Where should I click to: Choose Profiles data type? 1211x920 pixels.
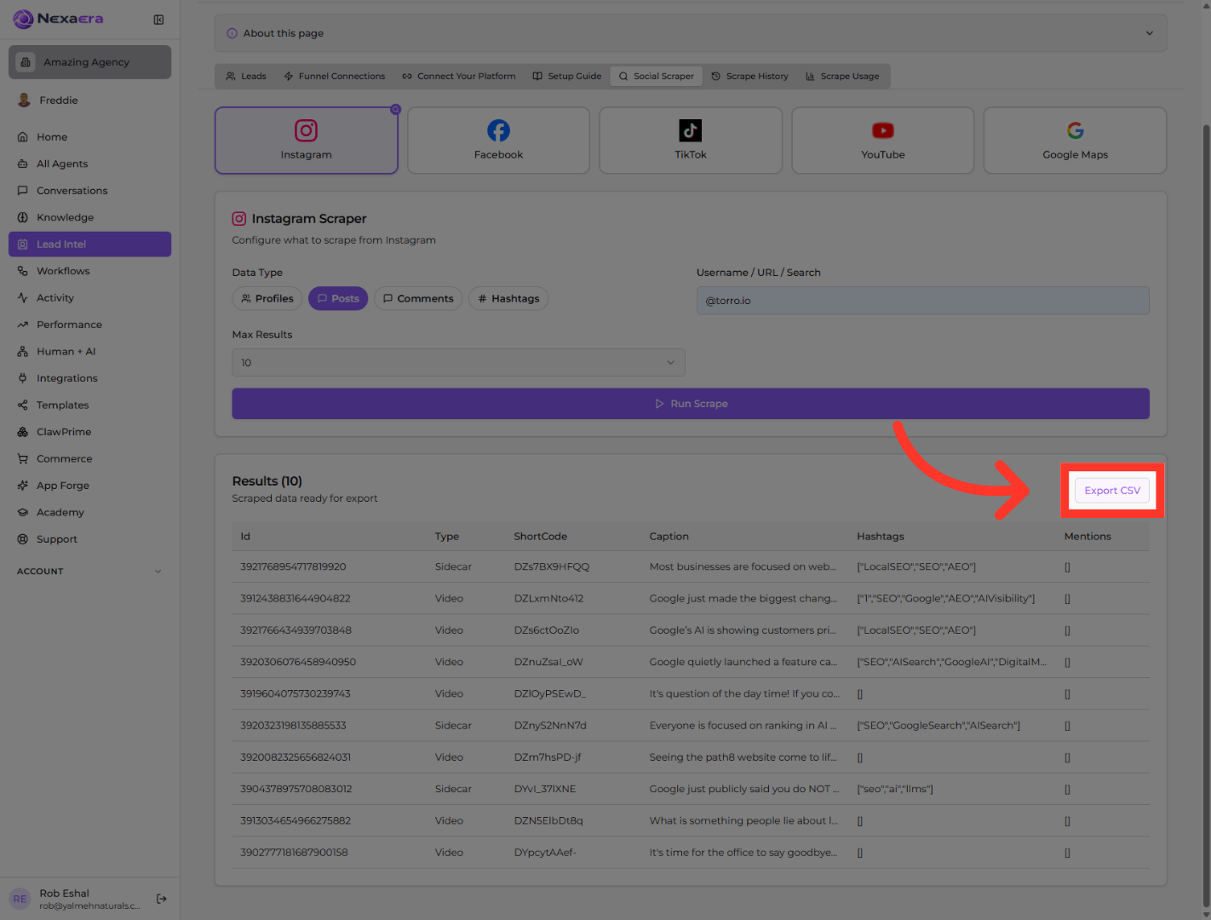tap(267, 299)
